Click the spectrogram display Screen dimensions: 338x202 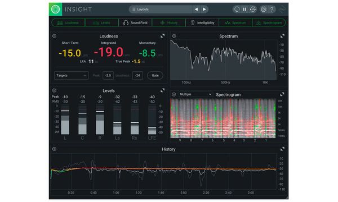(223, 118)
